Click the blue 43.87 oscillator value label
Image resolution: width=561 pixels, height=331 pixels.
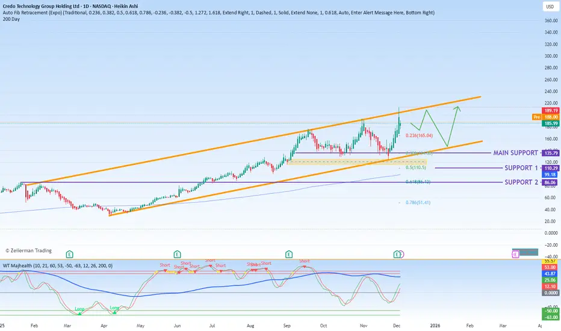[x=550, y=274]
